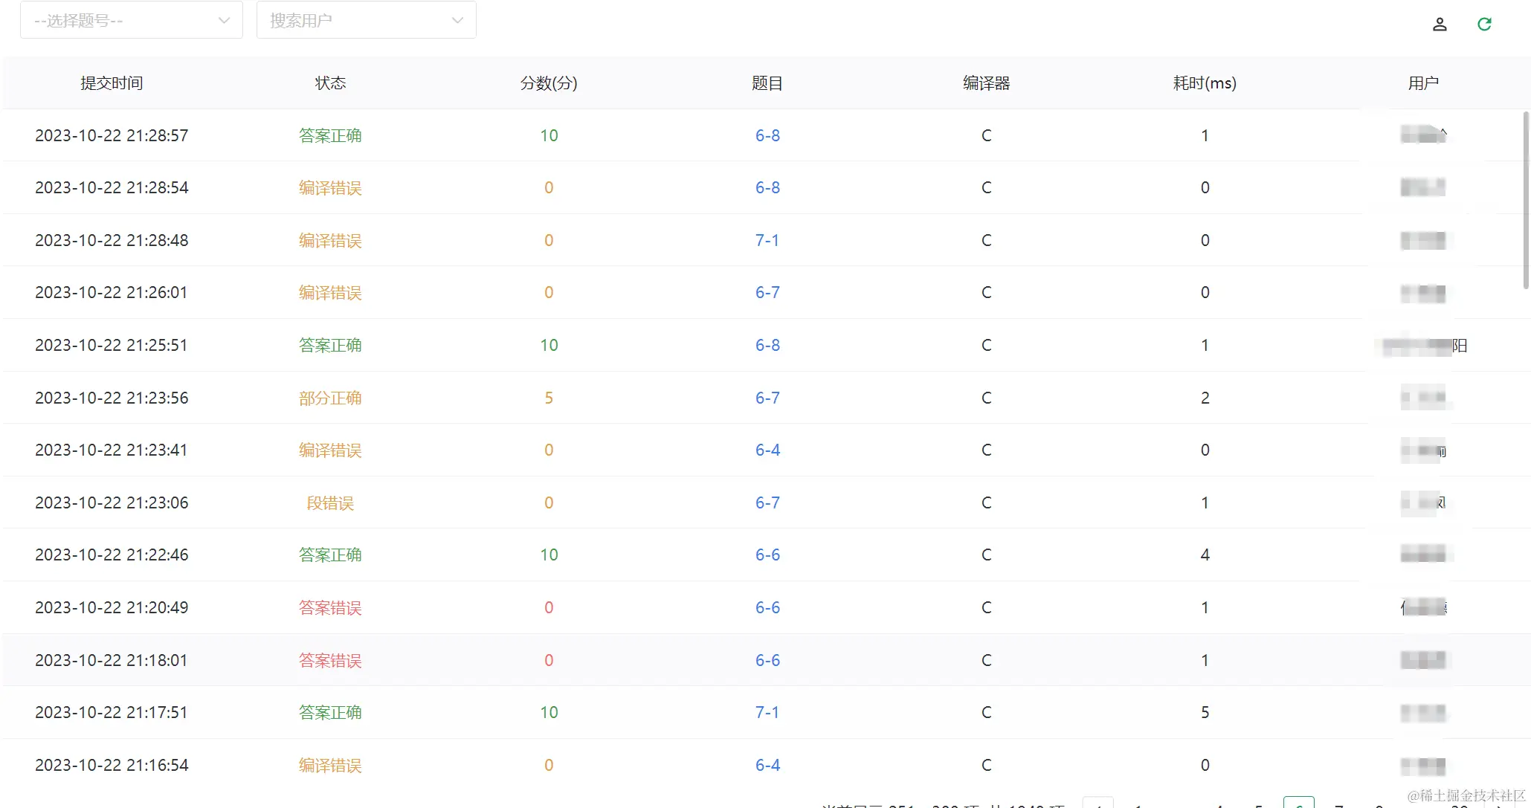Click the 提交时间 column header

coord(112,83)
